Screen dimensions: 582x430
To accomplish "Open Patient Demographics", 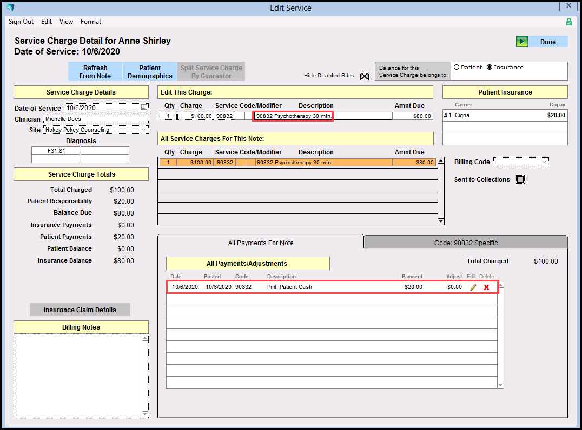I will [x=150, y=72].
